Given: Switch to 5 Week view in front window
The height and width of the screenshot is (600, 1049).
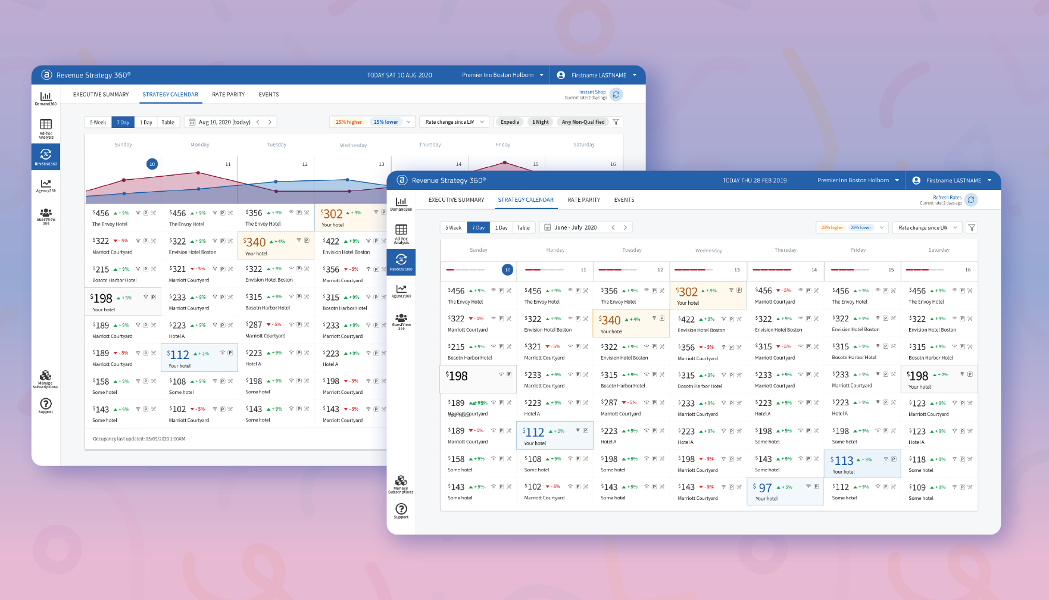Looking at the screenshot, I should pyautogui.click(x=454, y=227).
